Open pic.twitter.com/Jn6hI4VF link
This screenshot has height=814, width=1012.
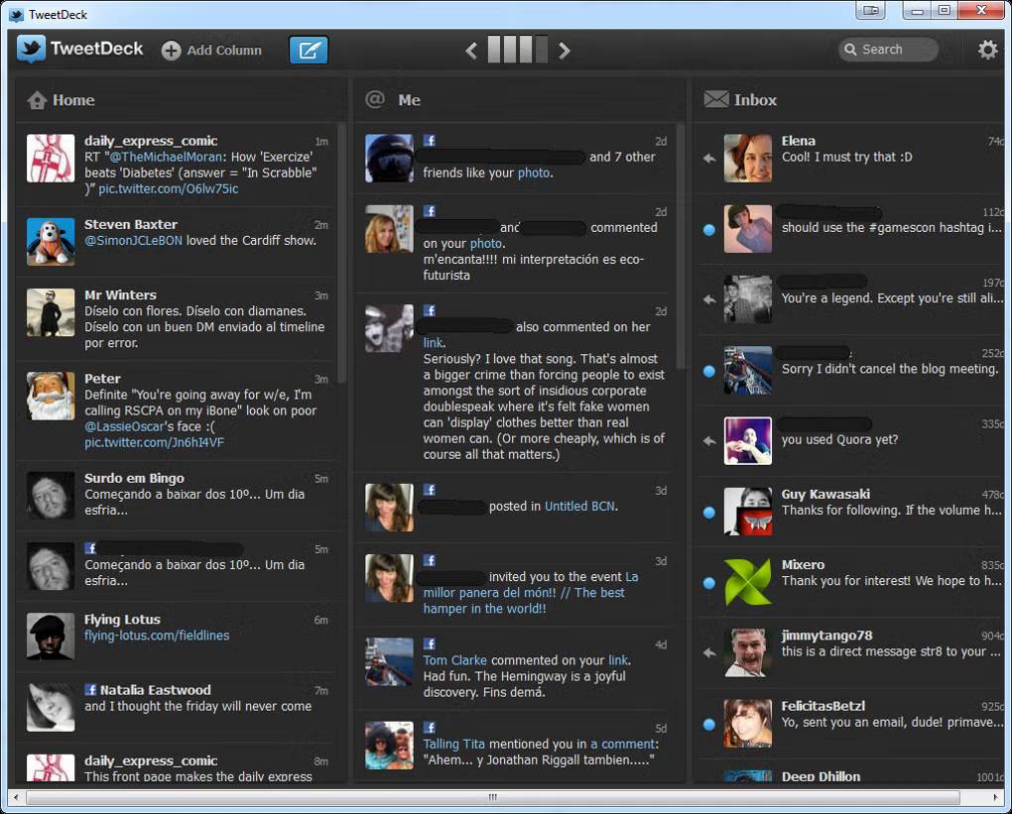tap(154, 442)
